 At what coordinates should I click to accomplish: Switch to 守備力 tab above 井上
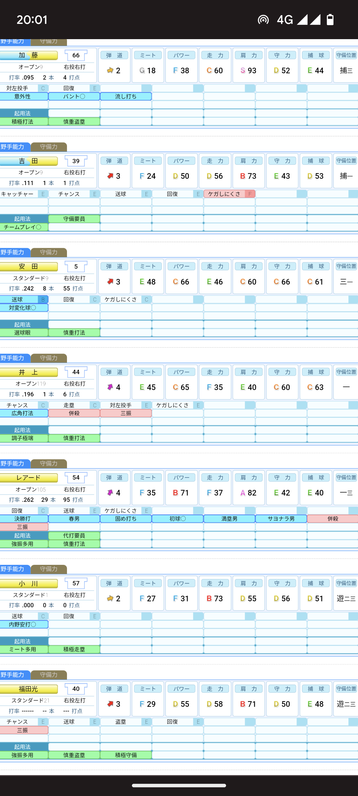point(49,358)
